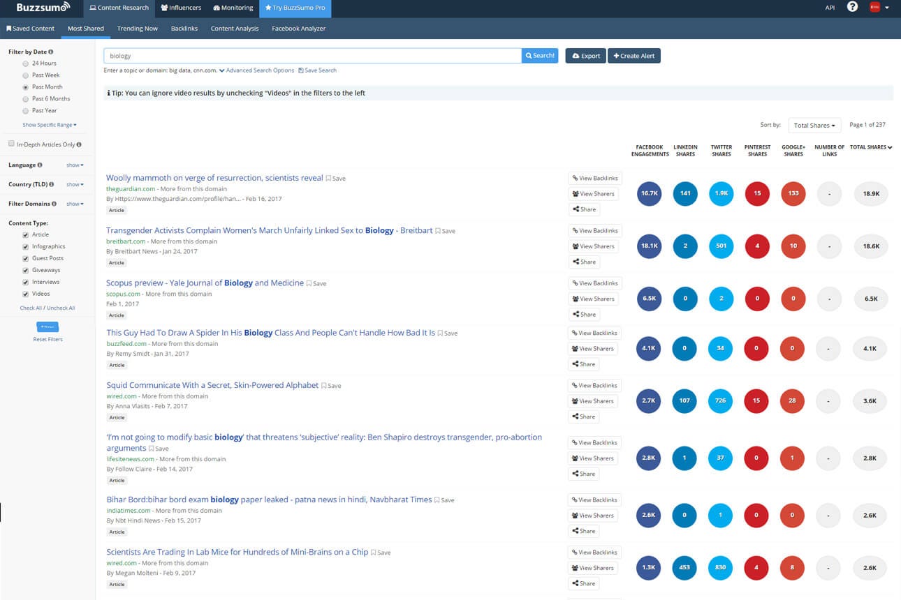Click the info icon beside In-Depth Articles Only
The width and height of the screenshot is (901, 600).
coord(79,144)
